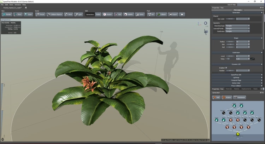
Task: Close the Generation panel
Action: point(263,93)
